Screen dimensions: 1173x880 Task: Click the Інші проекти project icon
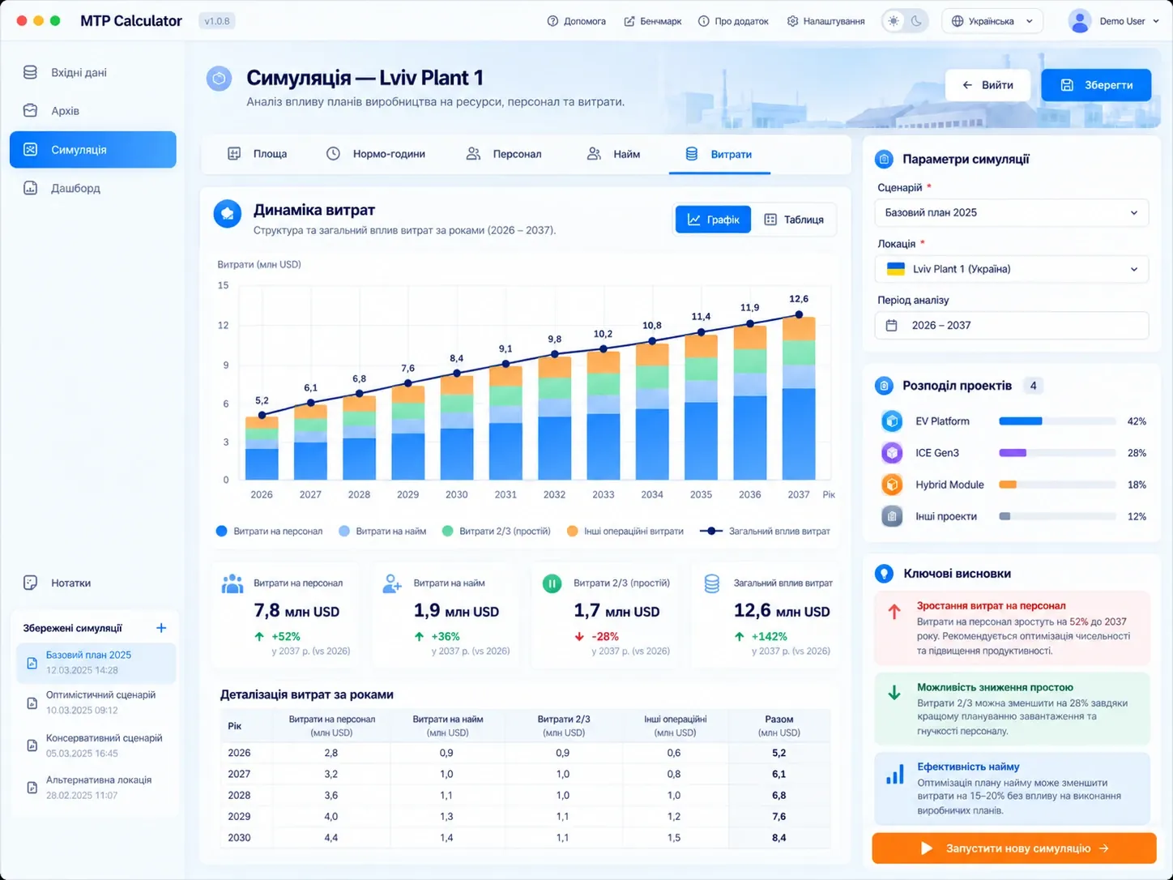pos(892,516)
